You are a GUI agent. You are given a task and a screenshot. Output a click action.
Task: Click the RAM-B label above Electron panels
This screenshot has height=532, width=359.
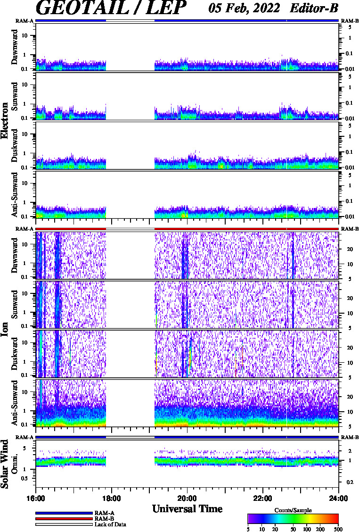[350, 21]
